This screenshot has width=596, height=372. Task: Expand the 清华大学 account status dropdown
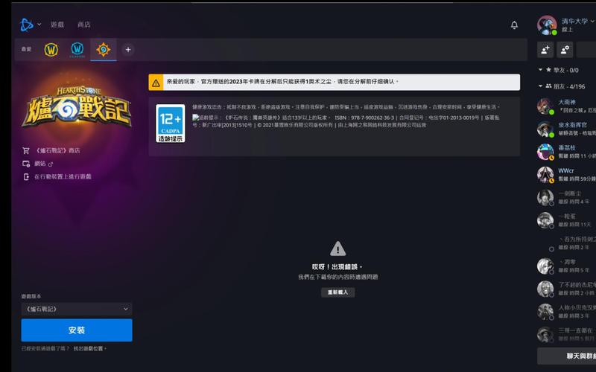[x=592, y=22]
